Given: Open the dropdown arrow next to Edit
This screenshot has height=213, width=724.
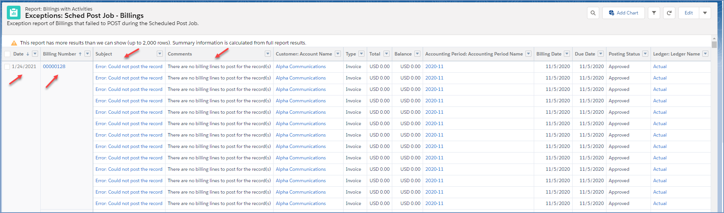Looking at the screenshot, I should (705, 13).
